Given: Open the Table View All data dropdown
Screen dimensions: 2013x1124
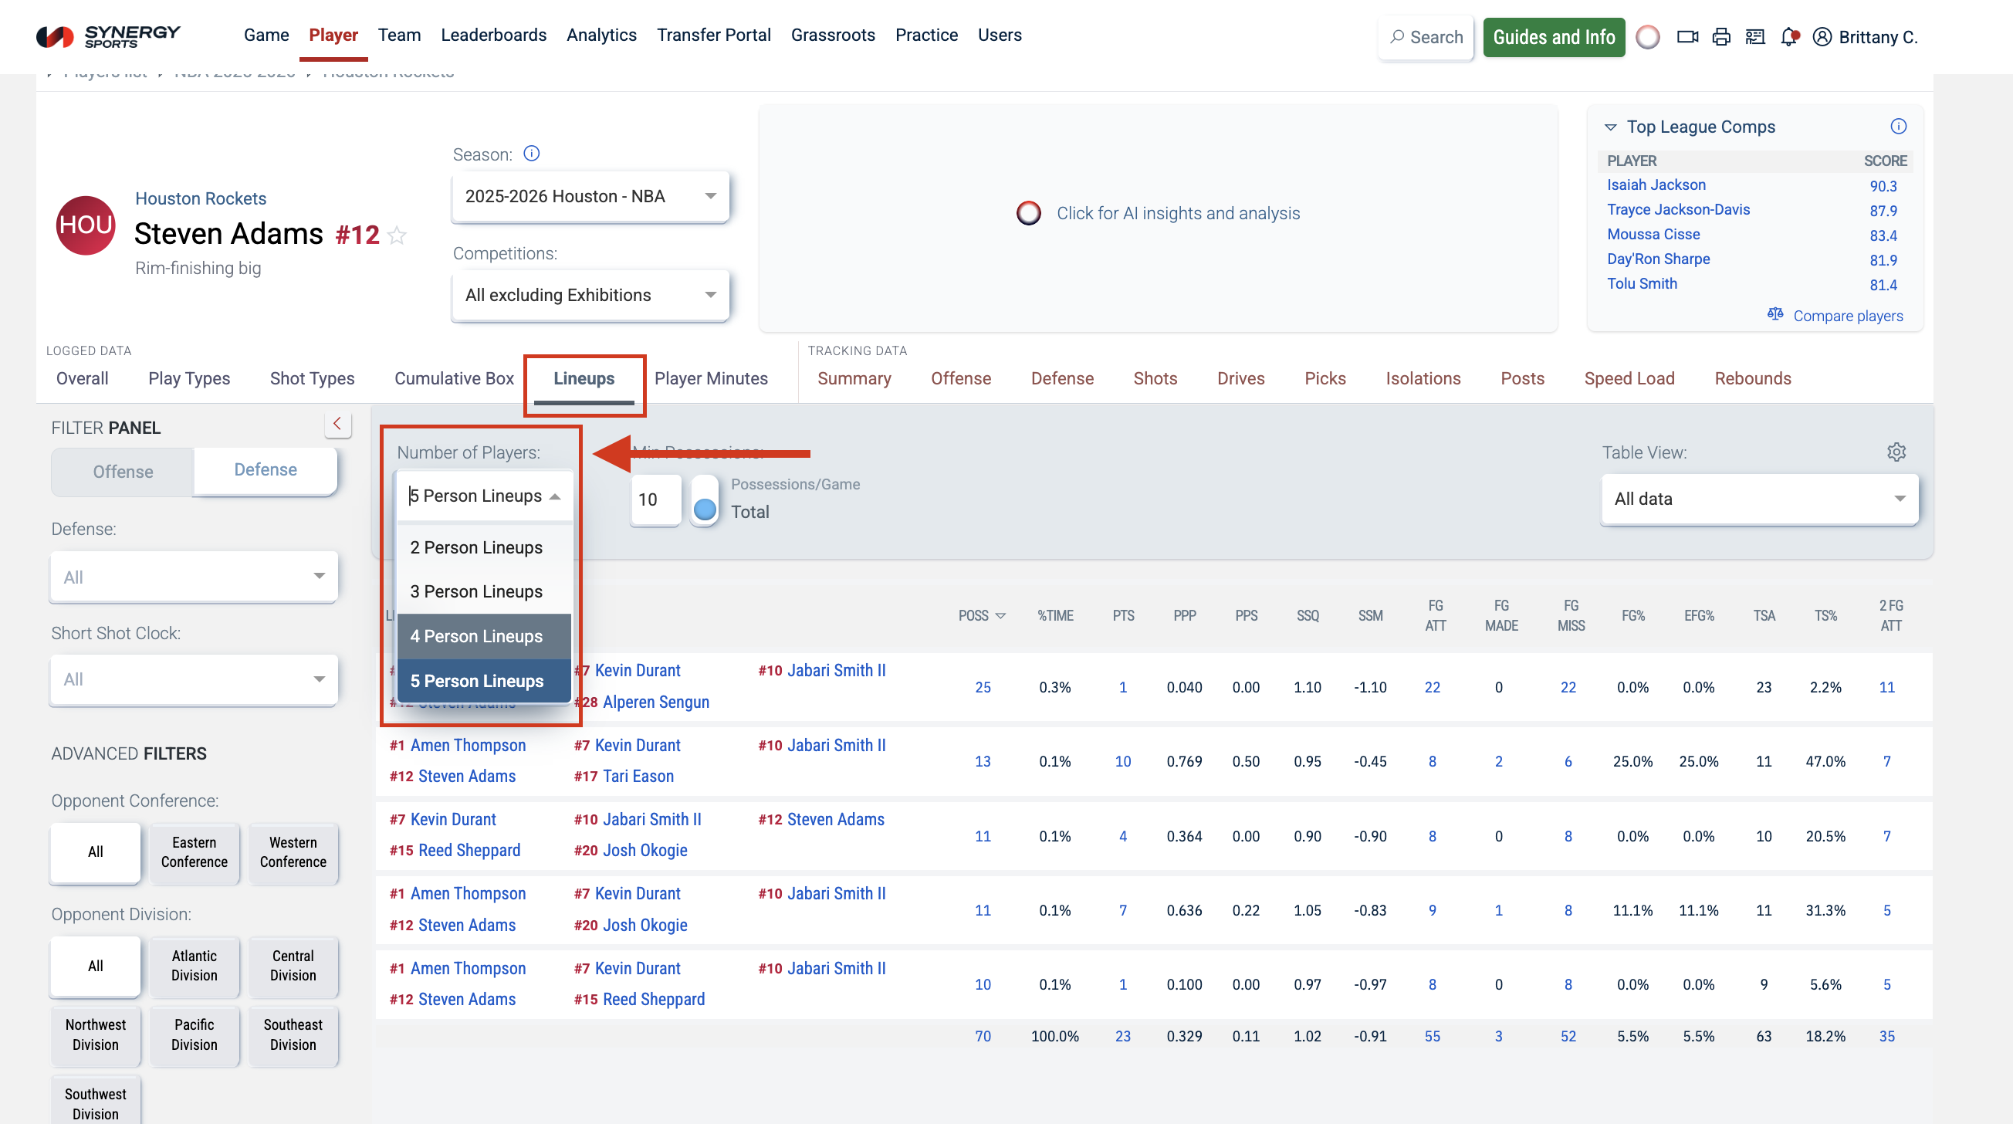Looking at the screenshot, I should point(1760,499).
